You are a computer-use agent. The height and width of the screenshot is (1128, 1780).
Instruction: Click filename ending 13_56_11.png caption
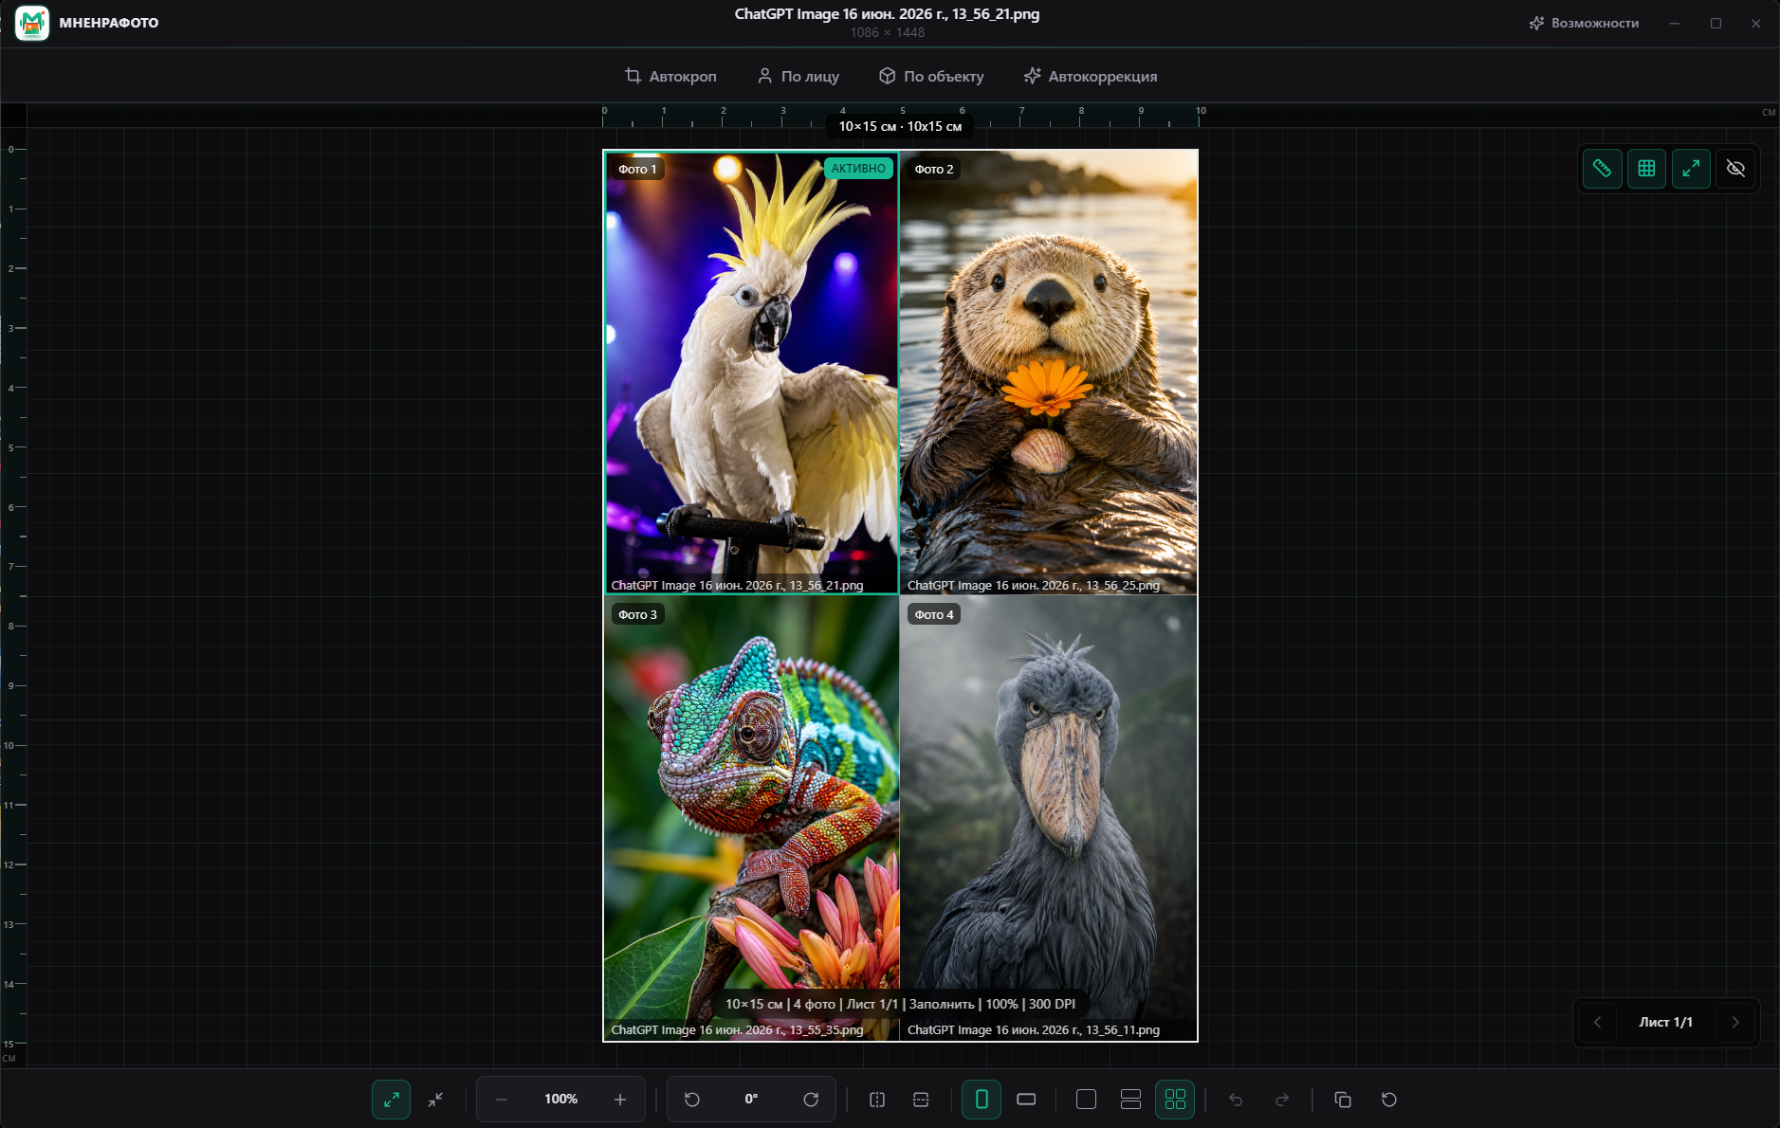pos(1033,1029)
